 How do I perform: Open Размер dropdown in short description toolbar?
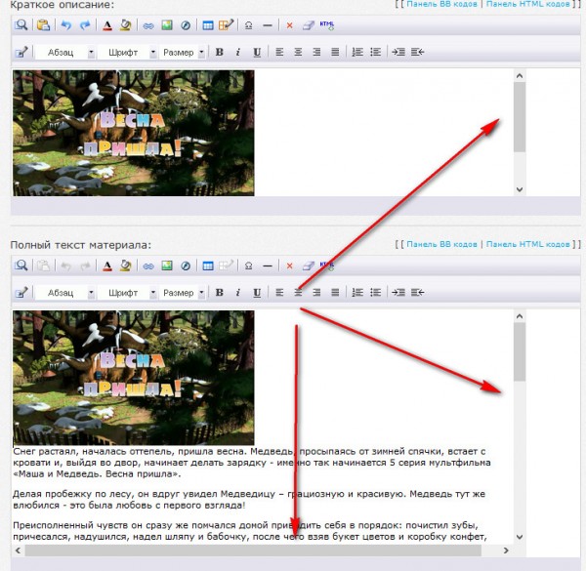pyautogui.click(x=183, y=53)
